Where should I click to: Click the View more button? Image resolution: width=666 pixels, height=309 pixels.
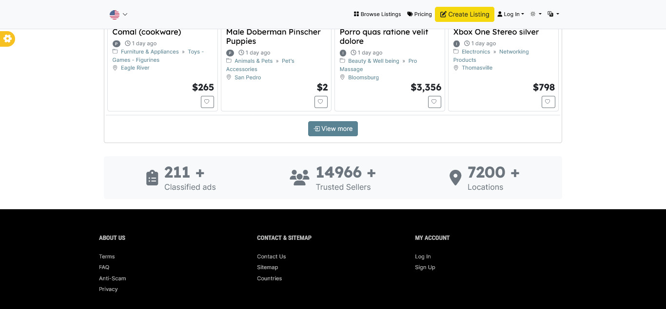[333, 128]
